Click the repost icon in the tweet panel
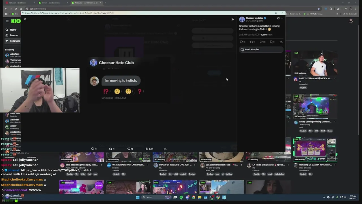The height and width of the screenshot is (204, 362). click(251, 42)
